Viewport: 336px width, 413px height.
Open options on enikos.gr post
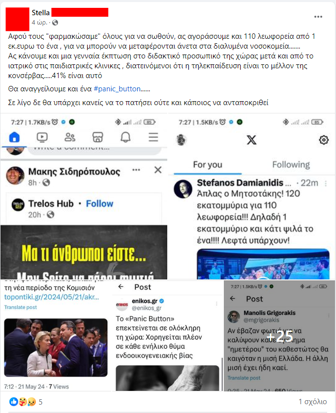[x=216, y=303]
